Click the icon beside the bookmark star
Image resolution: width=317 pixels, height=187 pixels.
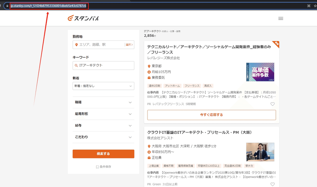[309, 6]
